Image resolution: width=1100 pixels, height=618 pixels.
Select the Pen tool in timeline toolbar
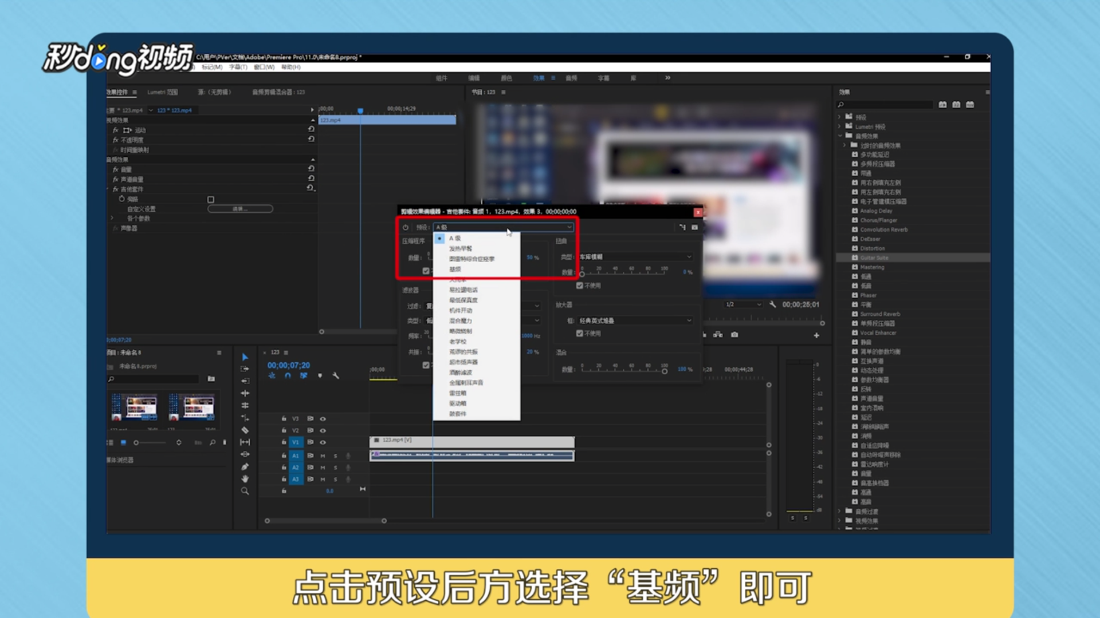point(245,466)
